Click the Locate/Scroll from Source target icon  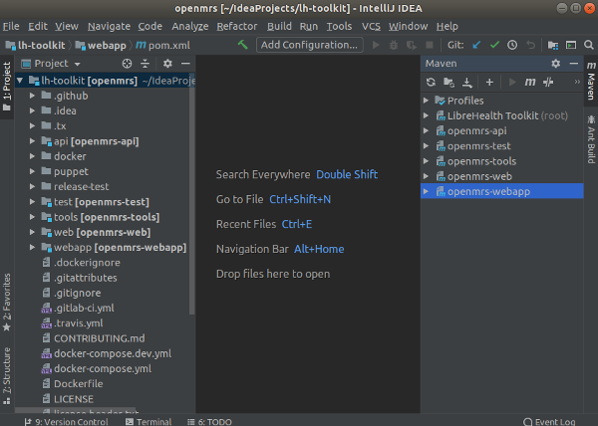click(x=127, y=64)
